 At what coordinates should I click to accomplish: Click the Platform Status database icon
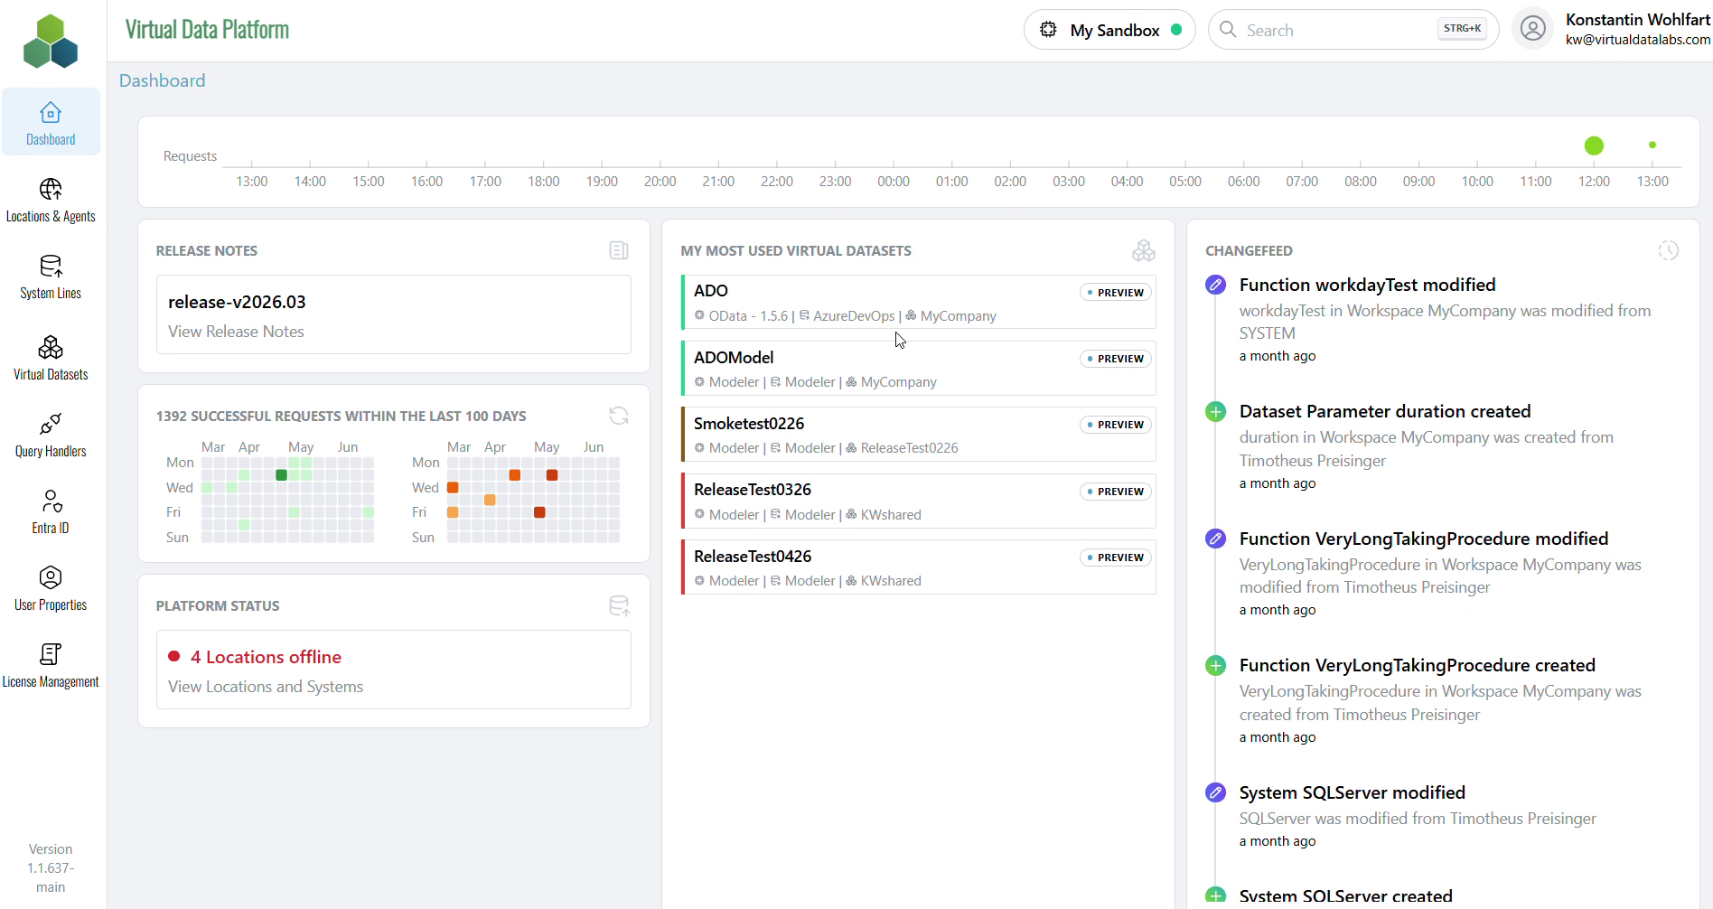click(x=619, y=605)
